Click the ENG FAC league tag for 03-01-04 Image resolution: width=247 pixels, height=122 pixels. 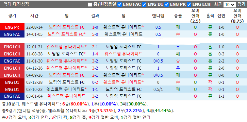(x=12, y=96)
